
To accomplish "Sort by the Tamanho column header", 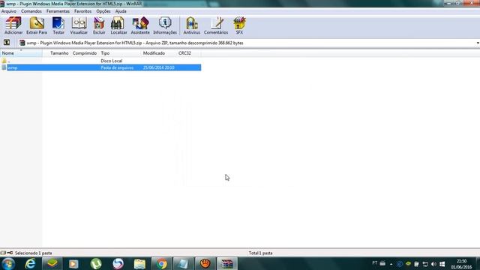I will (x=56, y=53).
